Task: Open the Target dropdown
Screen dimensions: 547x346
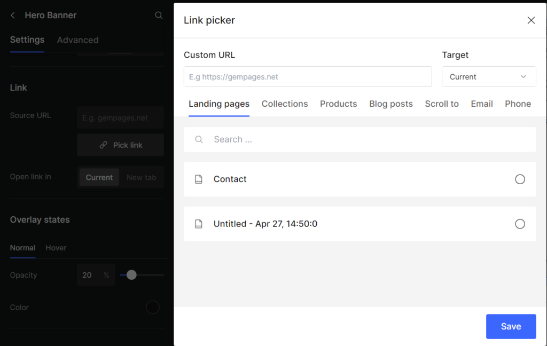Action: tap(489, 77)
